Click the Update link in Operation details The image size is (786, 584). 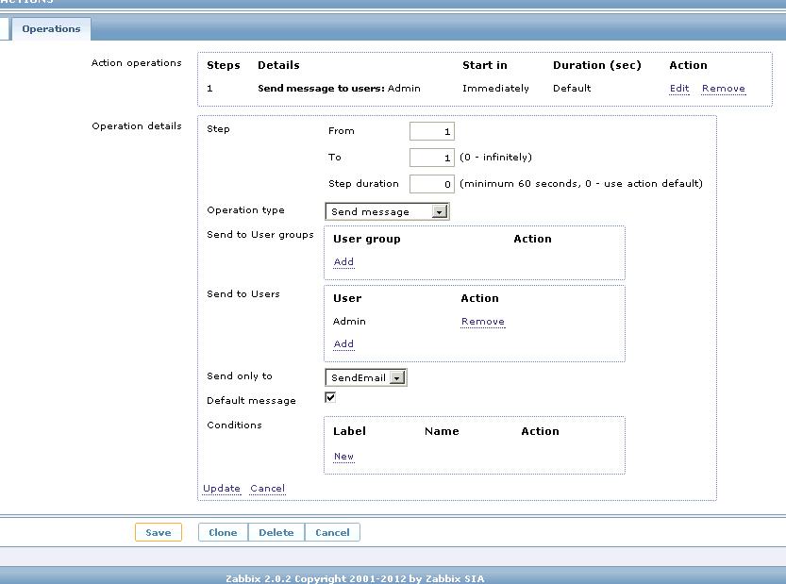(221, 489)
